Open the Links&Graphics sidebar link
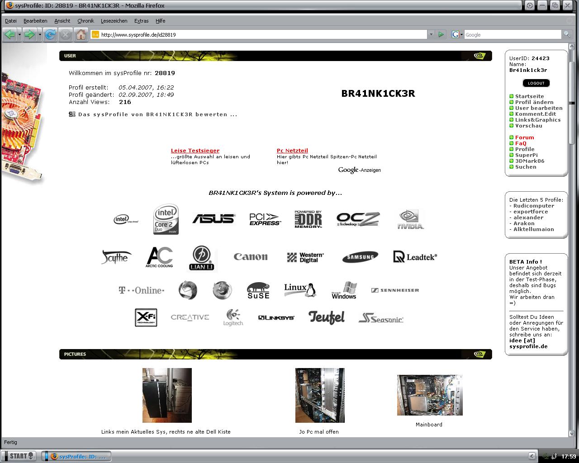The height and width of the screenshot is (463, 579). click(x=538, y=120)
